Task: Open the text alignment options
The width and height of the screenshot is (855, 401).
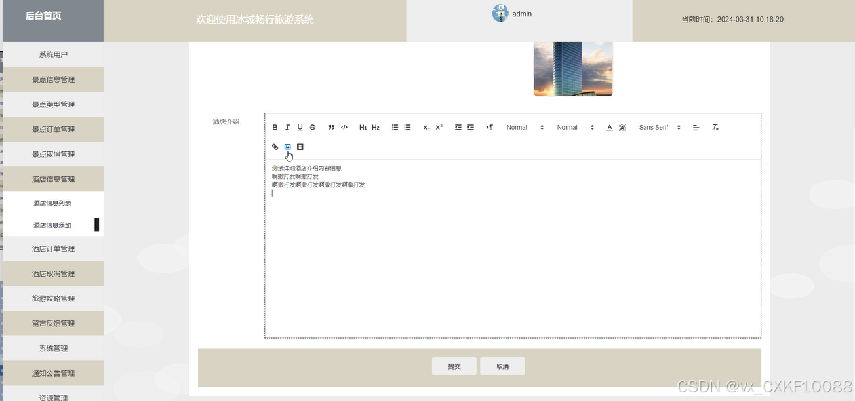Action: (x=696, y=128)
